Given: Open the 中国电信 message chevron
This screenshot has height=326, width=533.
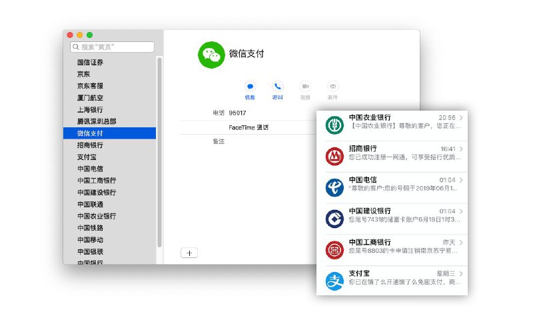Looking at the screenshot, I should (461, 180).
